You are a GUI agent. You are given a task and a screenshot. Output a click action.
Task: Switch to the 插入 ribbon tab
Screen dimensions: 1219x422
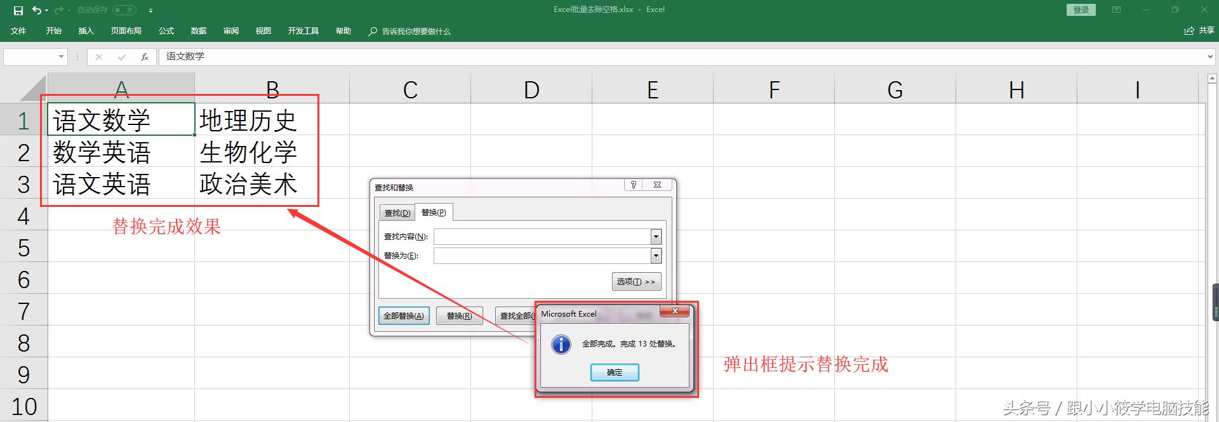pyautogui.click(x=86, y=30)
